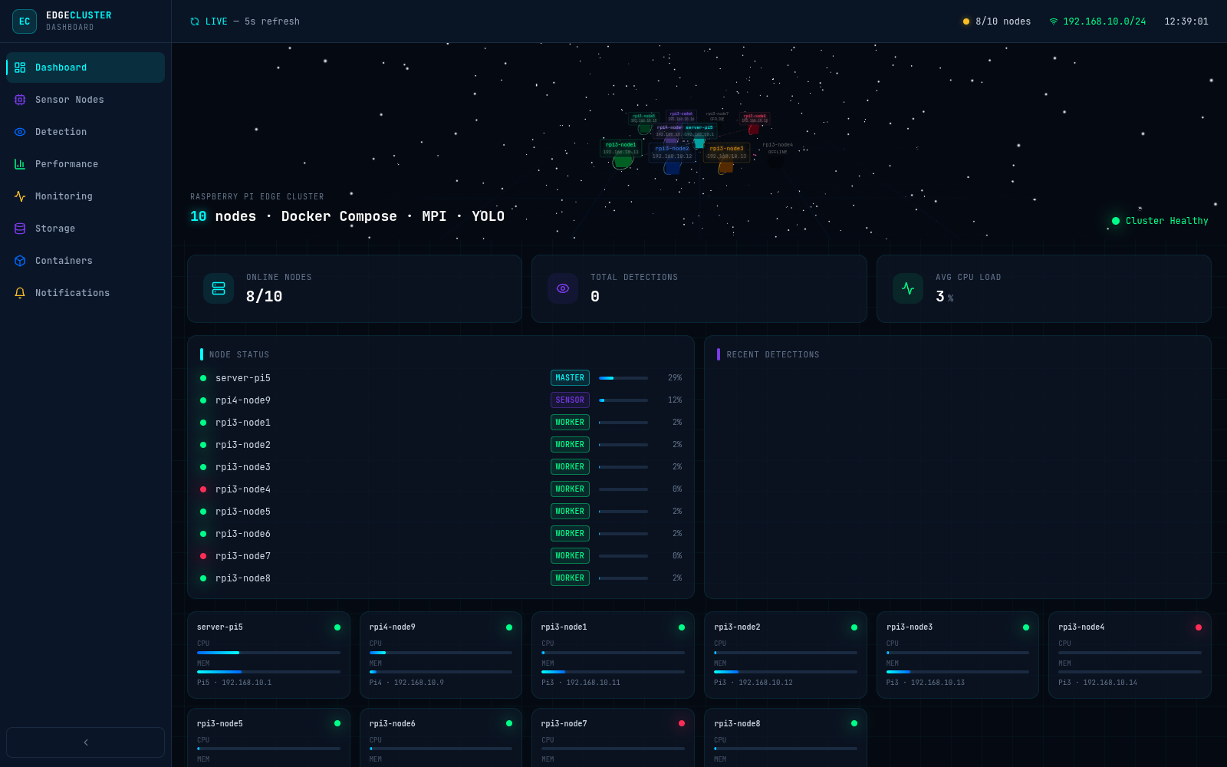Click the Pi4 · 192.168.10.9 address text
The image size is (1227, 767).
(x=406, y=683)
